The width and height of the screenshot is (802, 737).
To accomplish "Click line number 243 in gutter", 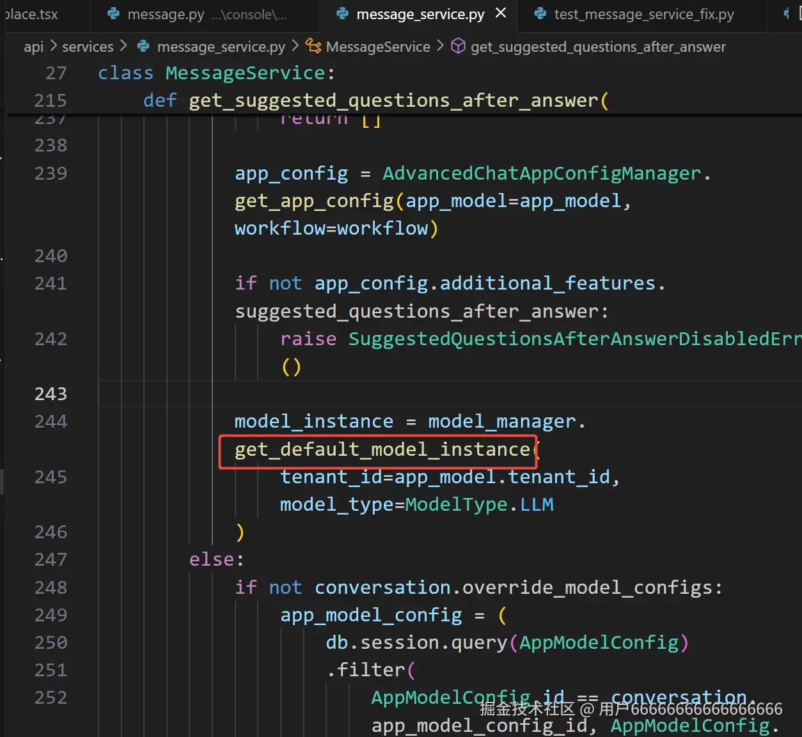I will [x=51, y=394].
